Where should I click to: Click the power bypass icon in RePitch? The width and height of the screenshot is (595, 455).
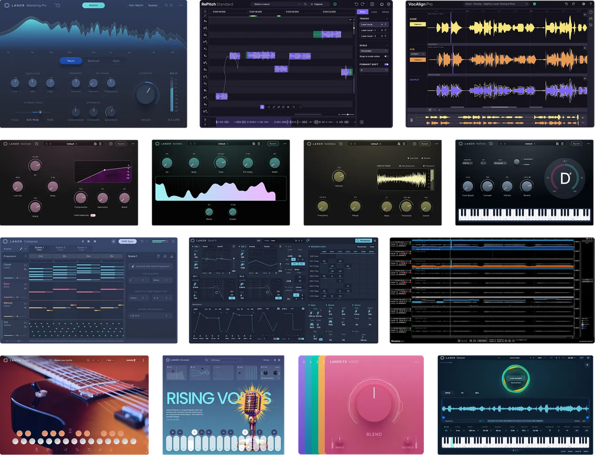(382, 4)
